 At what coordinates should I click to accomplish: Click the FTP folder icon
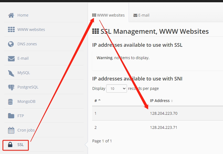(11, 116)
